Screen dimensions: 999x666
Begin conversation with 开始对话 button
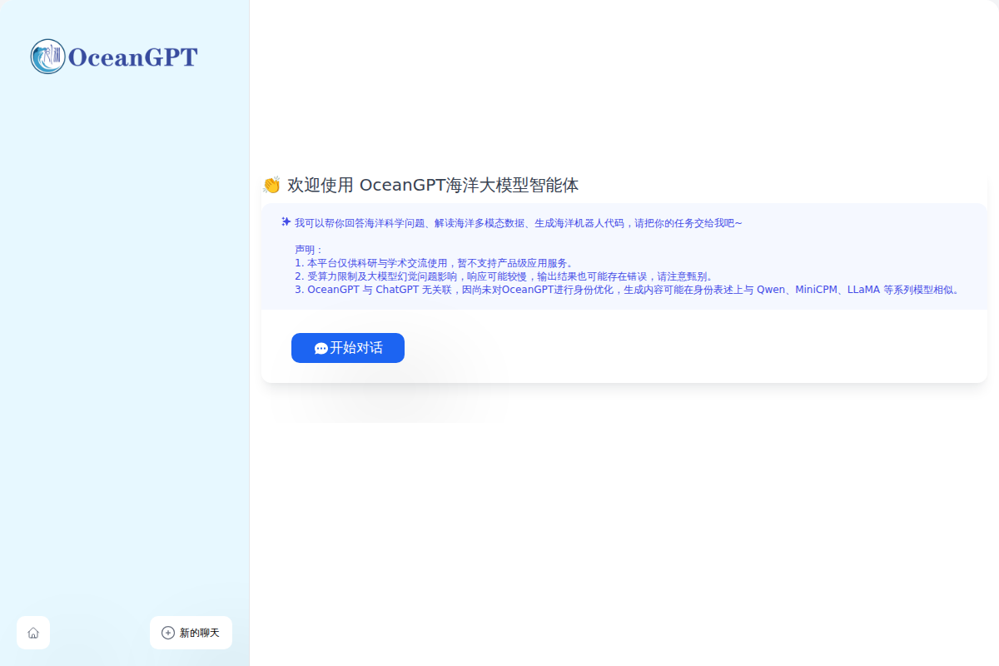(348, 348)
